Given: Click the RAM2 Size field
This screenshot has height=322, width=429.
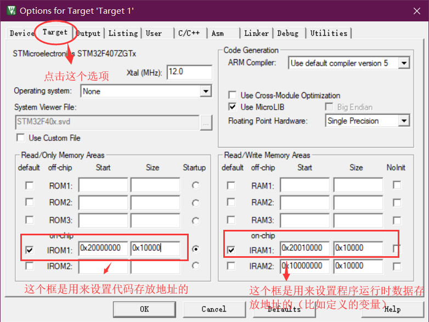Looking at the screenshot, I should 358,203.
